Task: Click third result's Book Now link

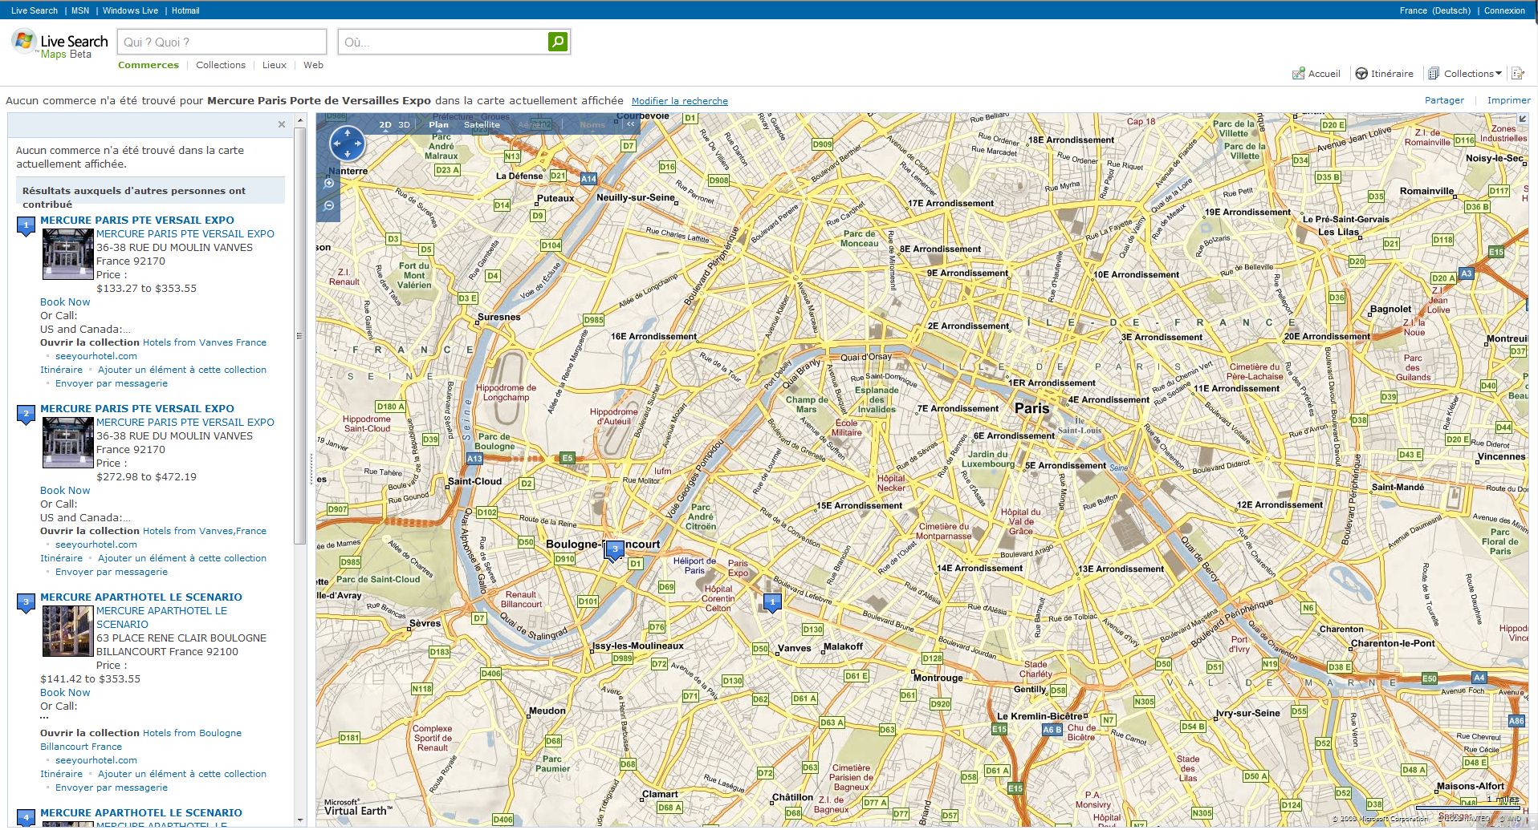Action: (x=65, y=692)
